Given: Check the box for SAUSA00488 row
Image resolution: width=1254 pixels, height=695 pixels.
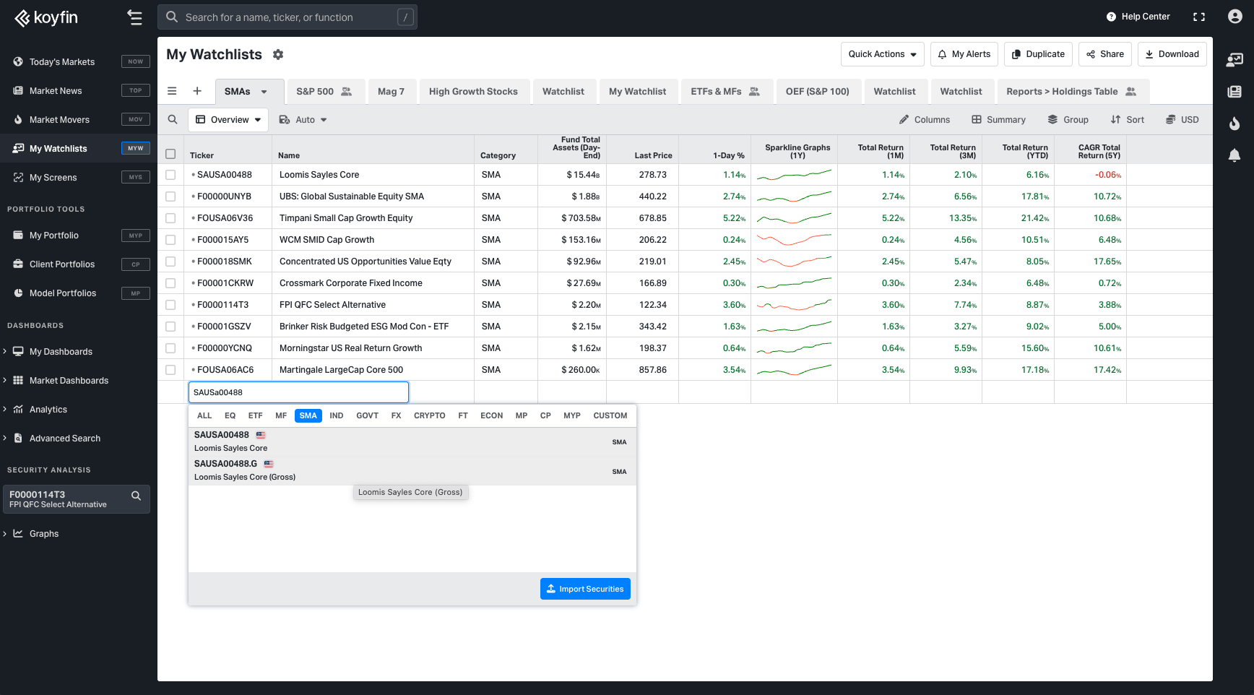Looking at the screenshot, I should [170, 175].
